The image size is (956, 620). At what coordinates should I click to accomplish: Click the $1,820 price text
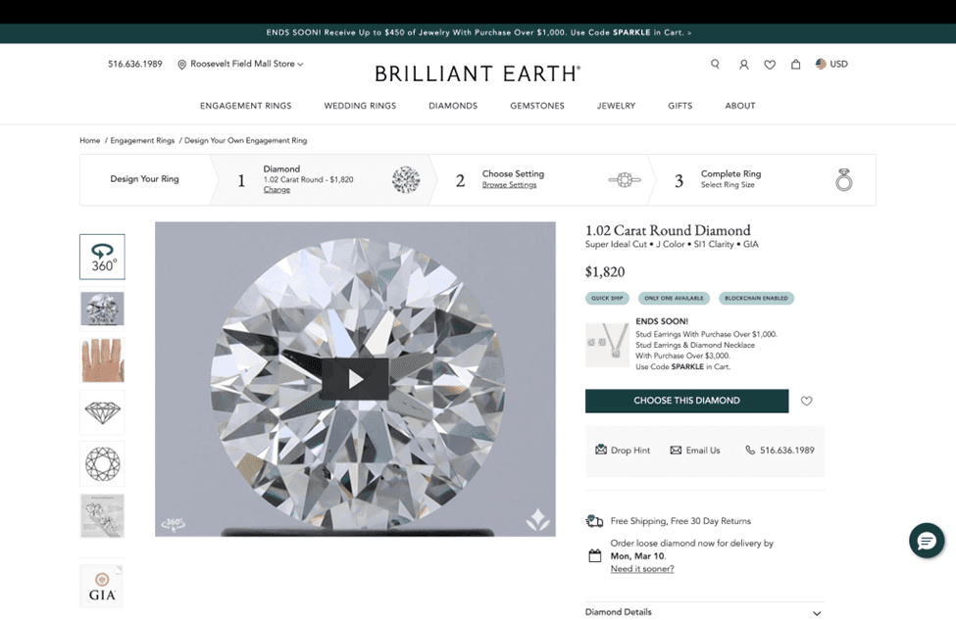click(605, 271)
